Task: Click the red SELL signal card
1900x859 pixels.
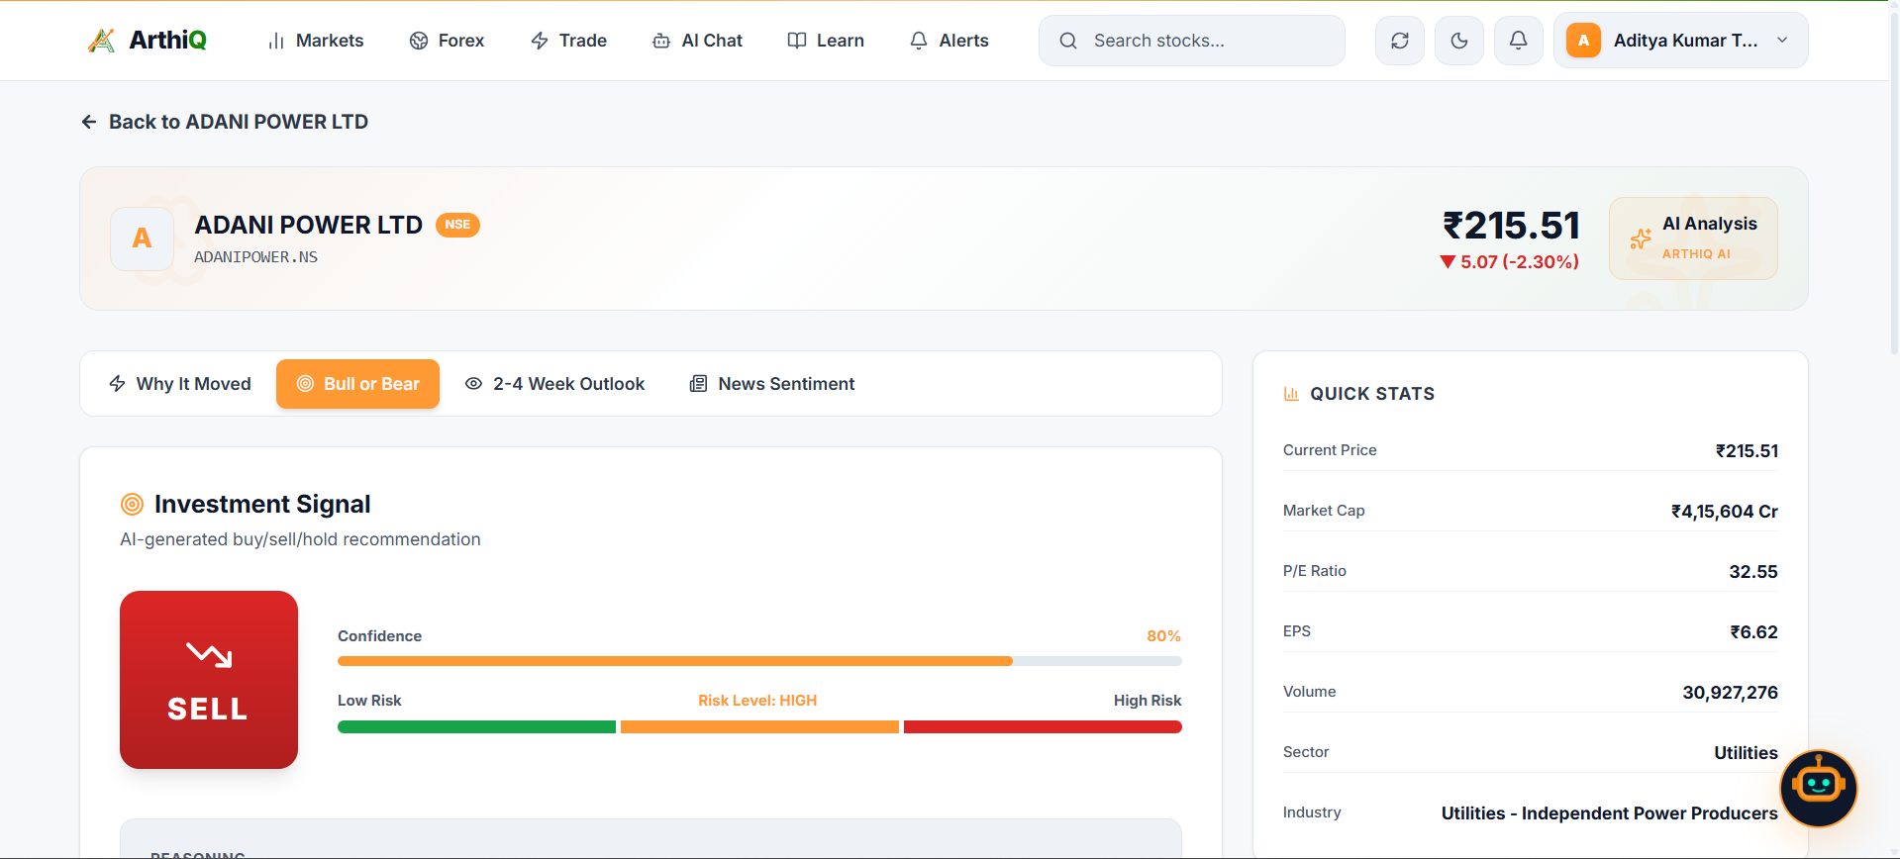Action: pyautogui.click(x=209, y=680)
